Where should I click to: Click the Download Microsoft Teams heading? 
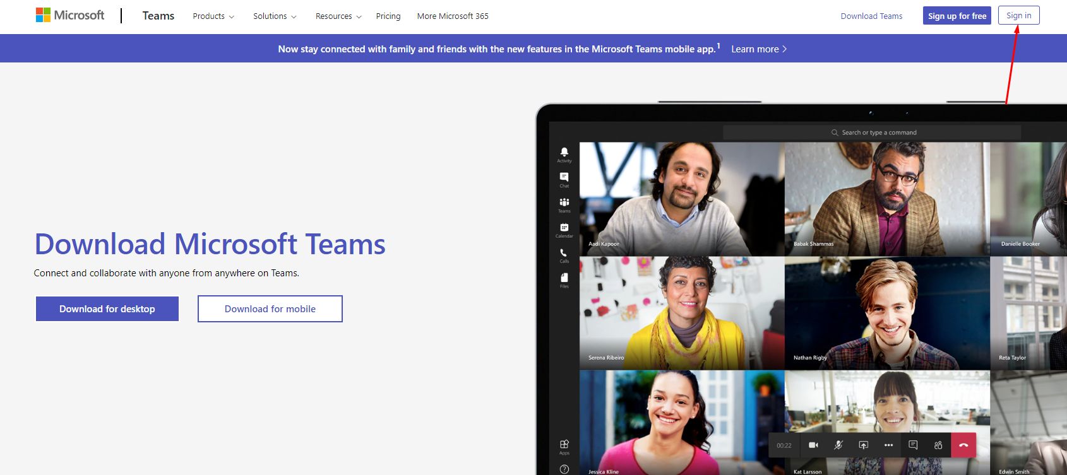[x=210, y=244]
